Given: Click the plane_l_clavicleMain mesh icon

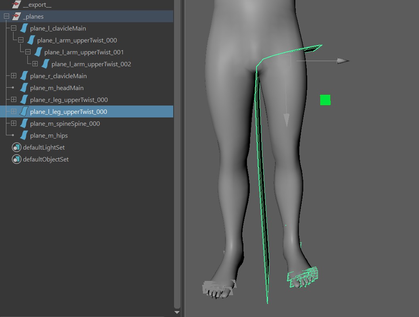Looking at the screenshot, I should point(24,28).
